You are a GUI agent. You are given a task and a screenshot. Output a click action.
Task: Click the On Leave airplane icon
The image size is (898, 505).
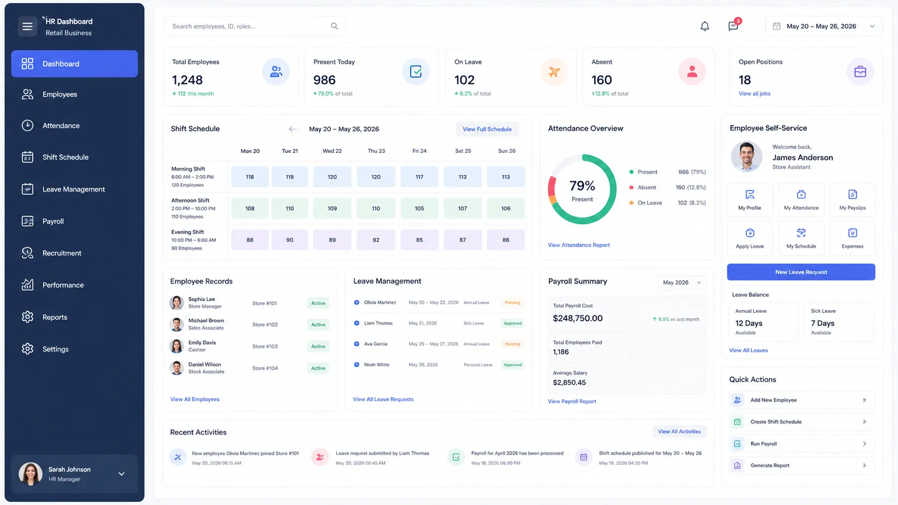(x=554, y=71)
